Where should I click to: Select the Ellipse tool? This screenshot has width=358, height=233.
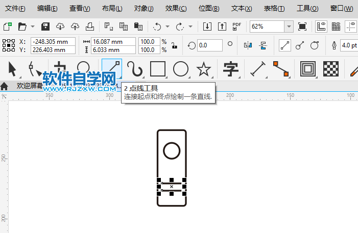[181, 69]
